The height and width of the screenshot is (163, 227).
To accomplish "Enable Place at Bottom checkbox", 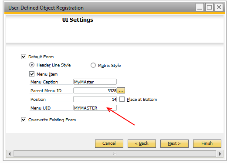I will tap(122, 99).
